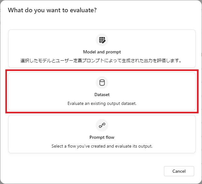Click the Dataset cylinder database icon
The image size is (202, 184).
(102, 83)
